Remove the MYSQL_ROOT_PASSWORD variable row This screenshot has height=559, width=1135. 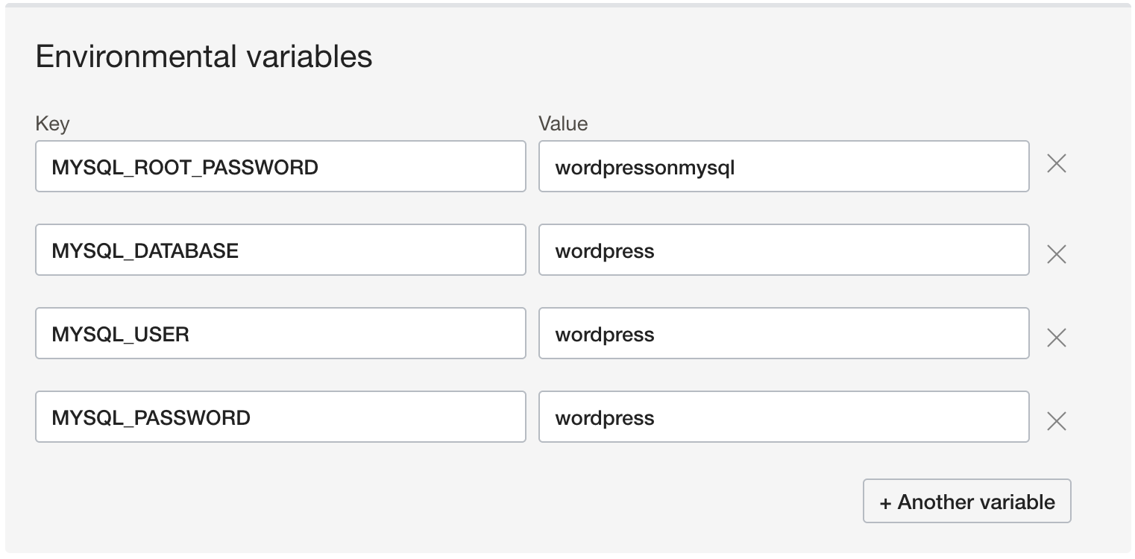[x=1056, y=164]
